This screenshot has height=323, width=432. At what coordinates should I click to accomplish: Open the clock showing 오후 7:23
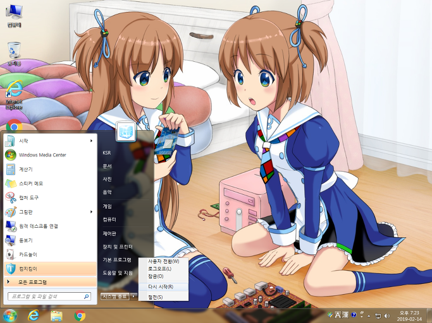[409, 315]
